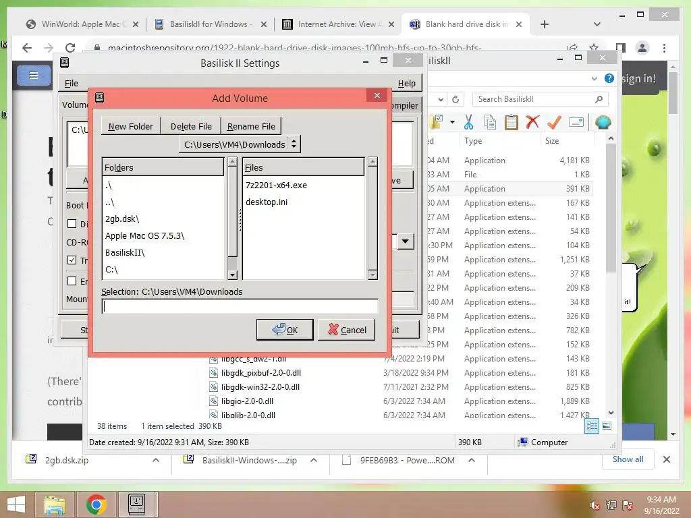Click the scissors Cut icon in Explorer toolbar

pos(468,122)
